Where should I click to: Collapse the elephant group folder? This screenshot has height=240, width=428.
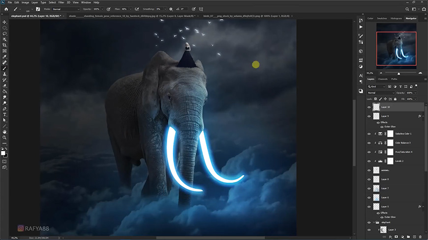(374, 222)
